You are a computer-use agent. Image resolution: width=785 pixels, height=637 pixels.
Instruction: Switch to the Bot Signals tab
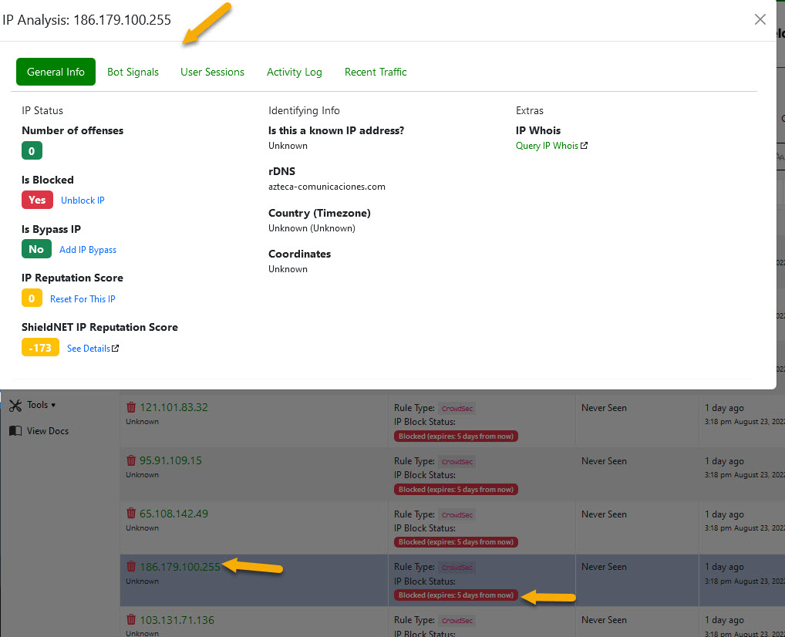tap(133, 72)
